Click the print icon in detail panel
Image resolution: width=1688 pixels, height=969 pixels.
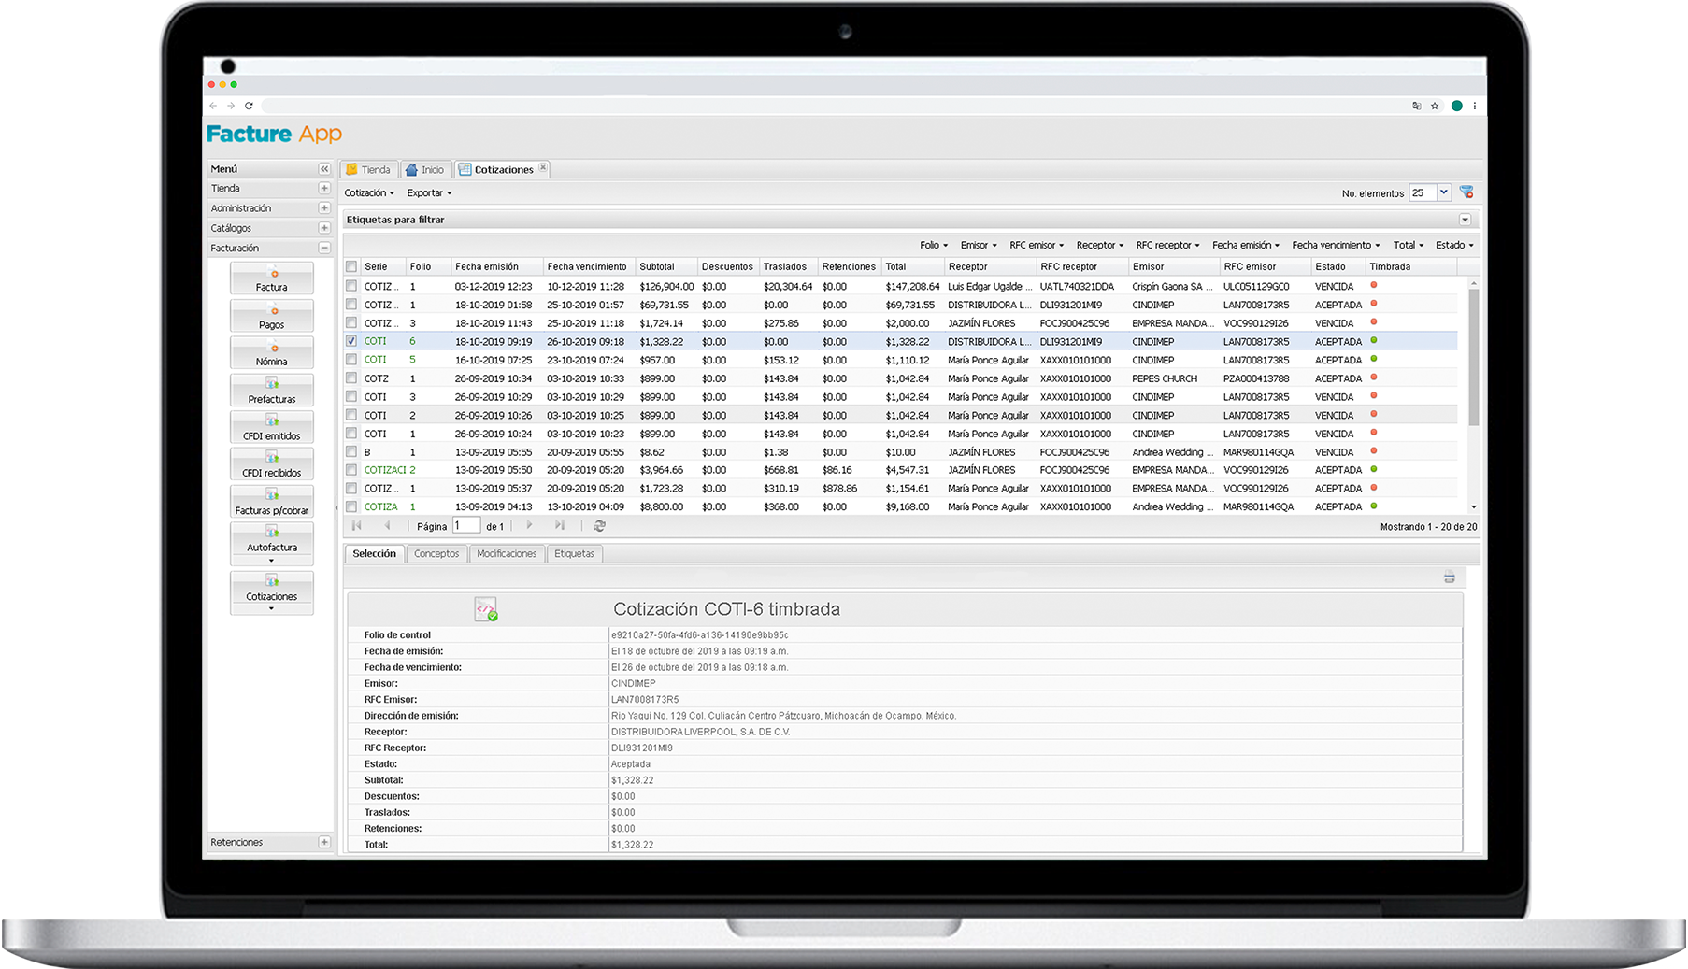1450,577
